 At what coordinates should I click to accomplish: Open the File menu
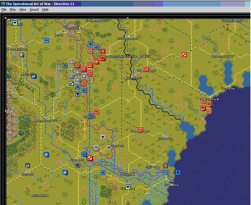pyautogui.click(x=4, y=10)
